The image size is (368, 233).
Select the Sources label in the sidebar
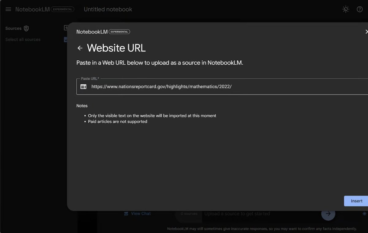pyautogui.click(x=13, y=28)
